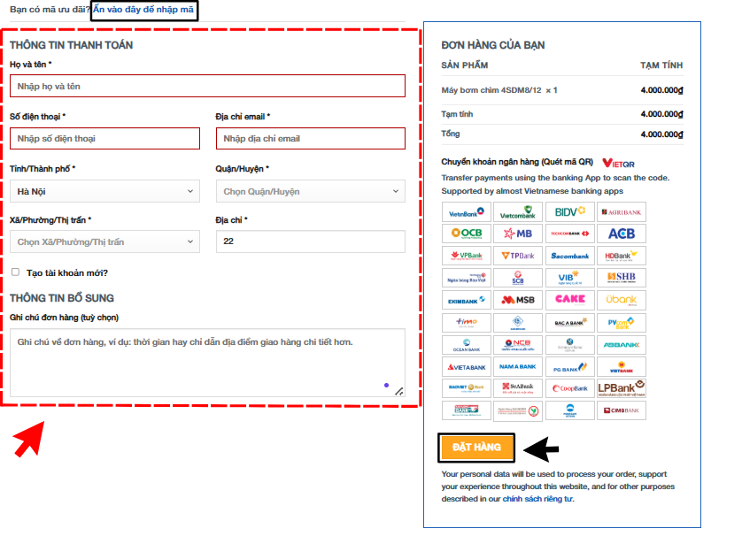Click the orange ĐẶT HÀNG button

476,448
